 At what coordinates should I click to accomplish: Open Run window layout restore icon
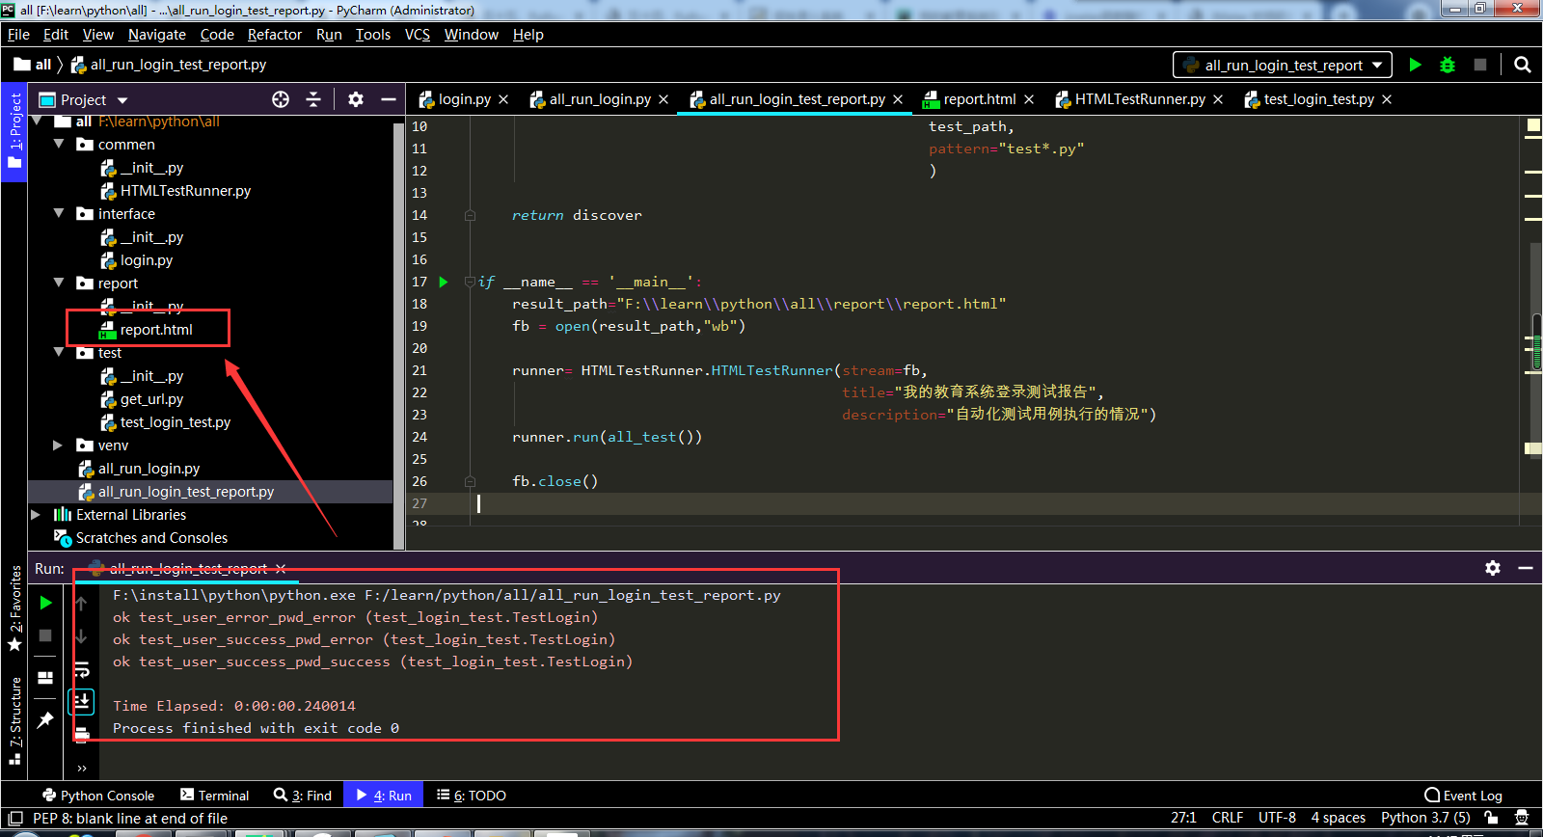click(x=45, y=678)
